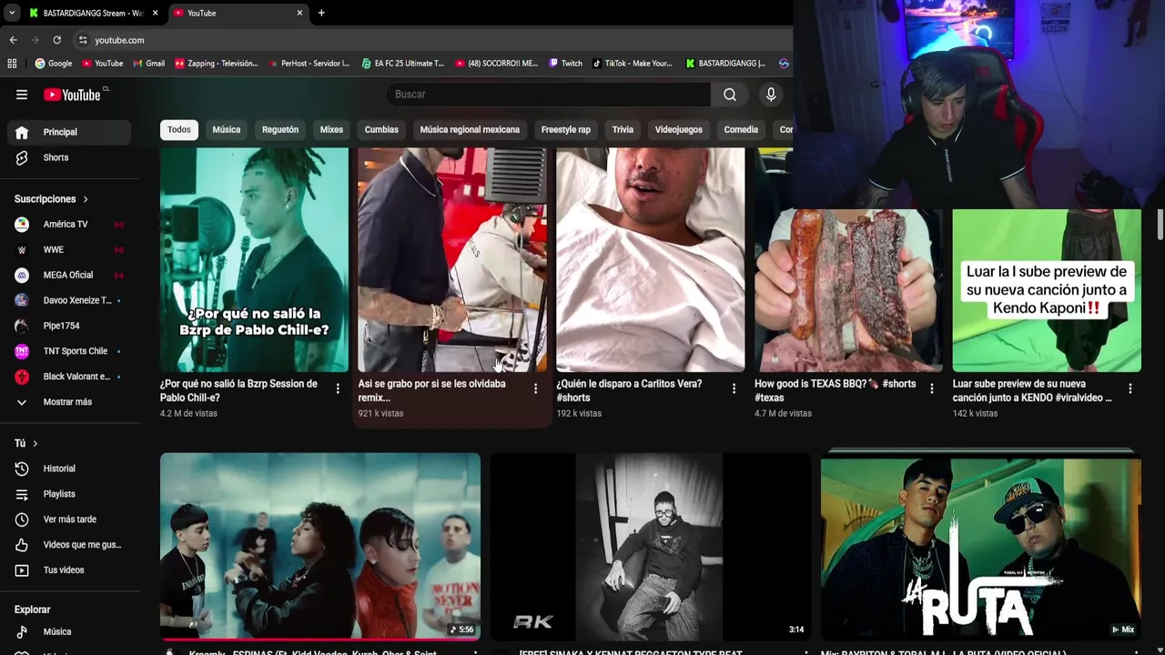The image size is (1165, 655).
Task: Open the Zapping Televisión bookmark
Action: [x=217, y=64]
